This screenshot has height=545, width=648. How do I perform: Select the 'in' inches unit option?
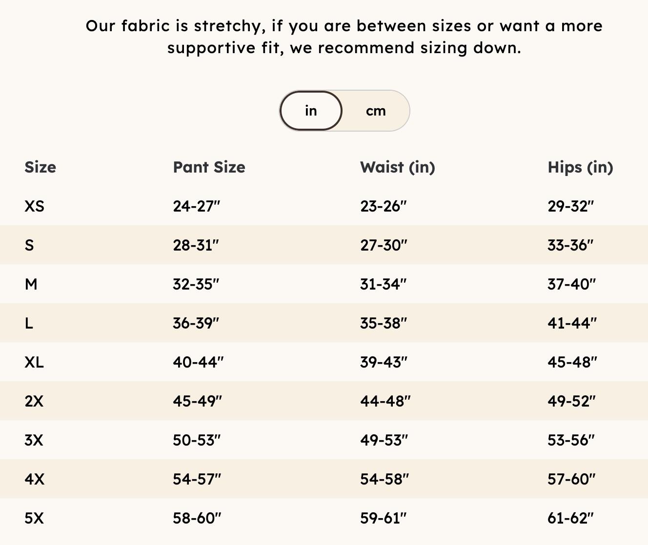(311, 111)
